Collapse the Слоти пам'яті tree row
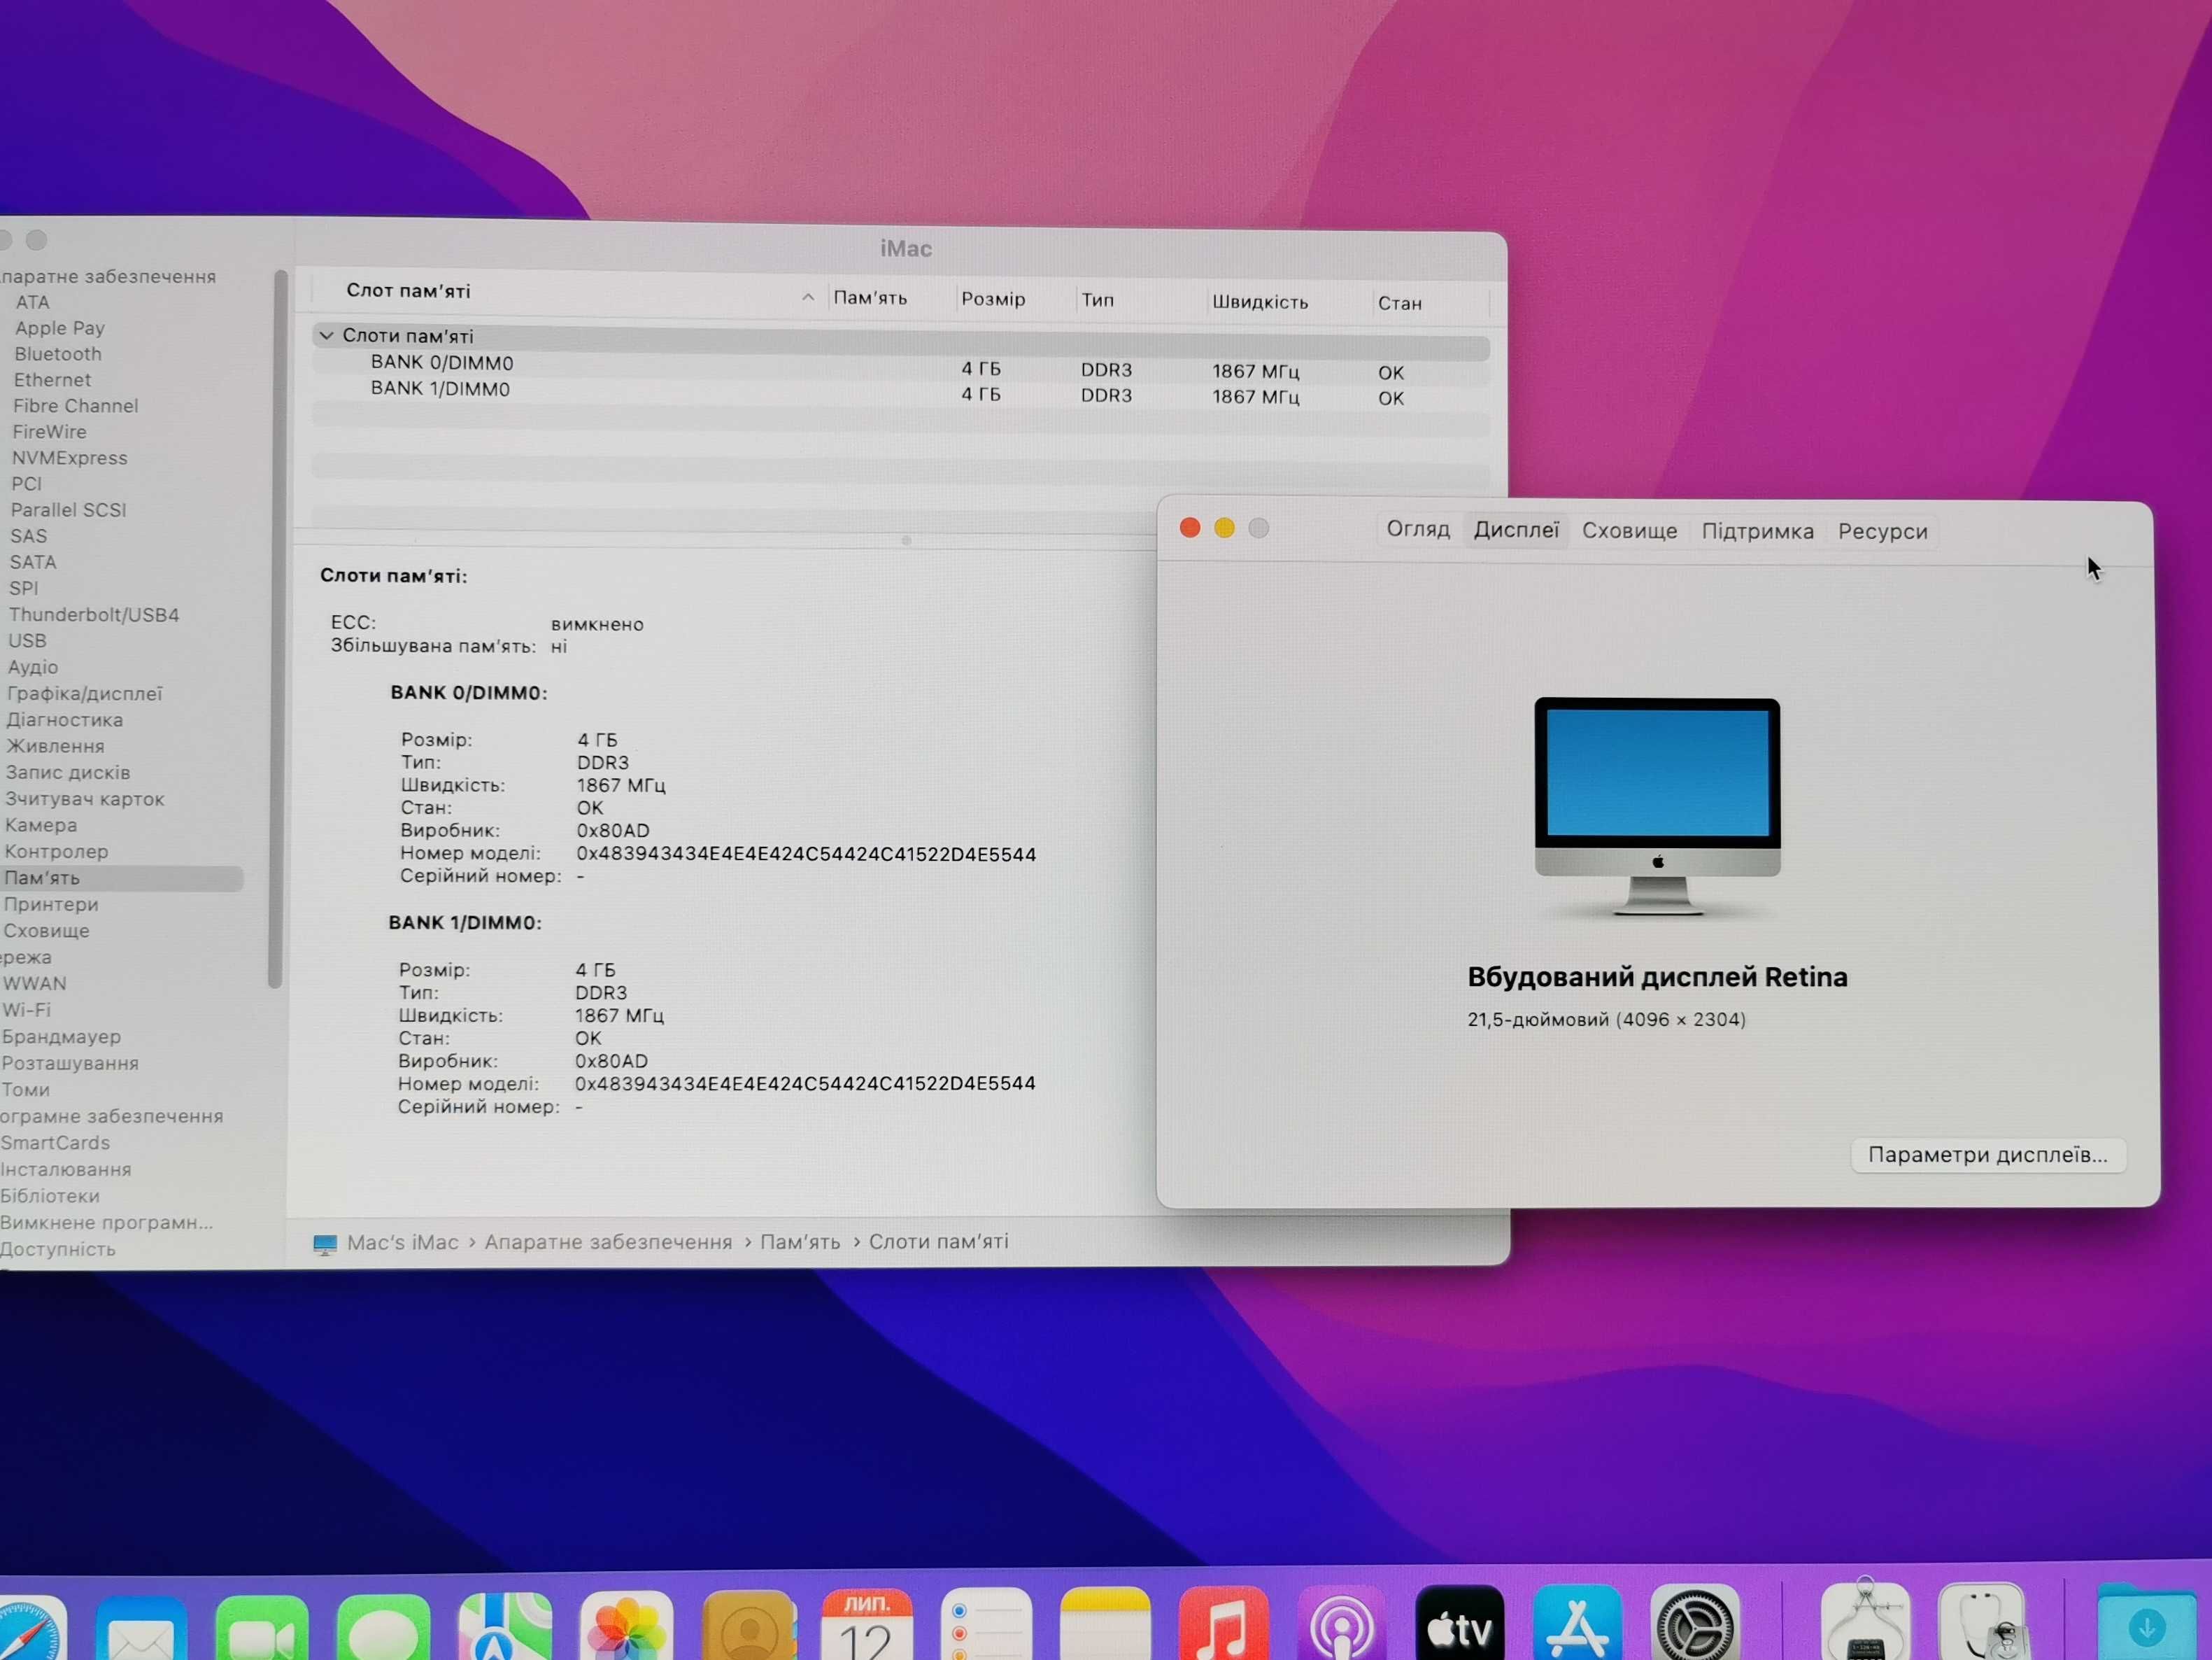 (x=326, y=335)
